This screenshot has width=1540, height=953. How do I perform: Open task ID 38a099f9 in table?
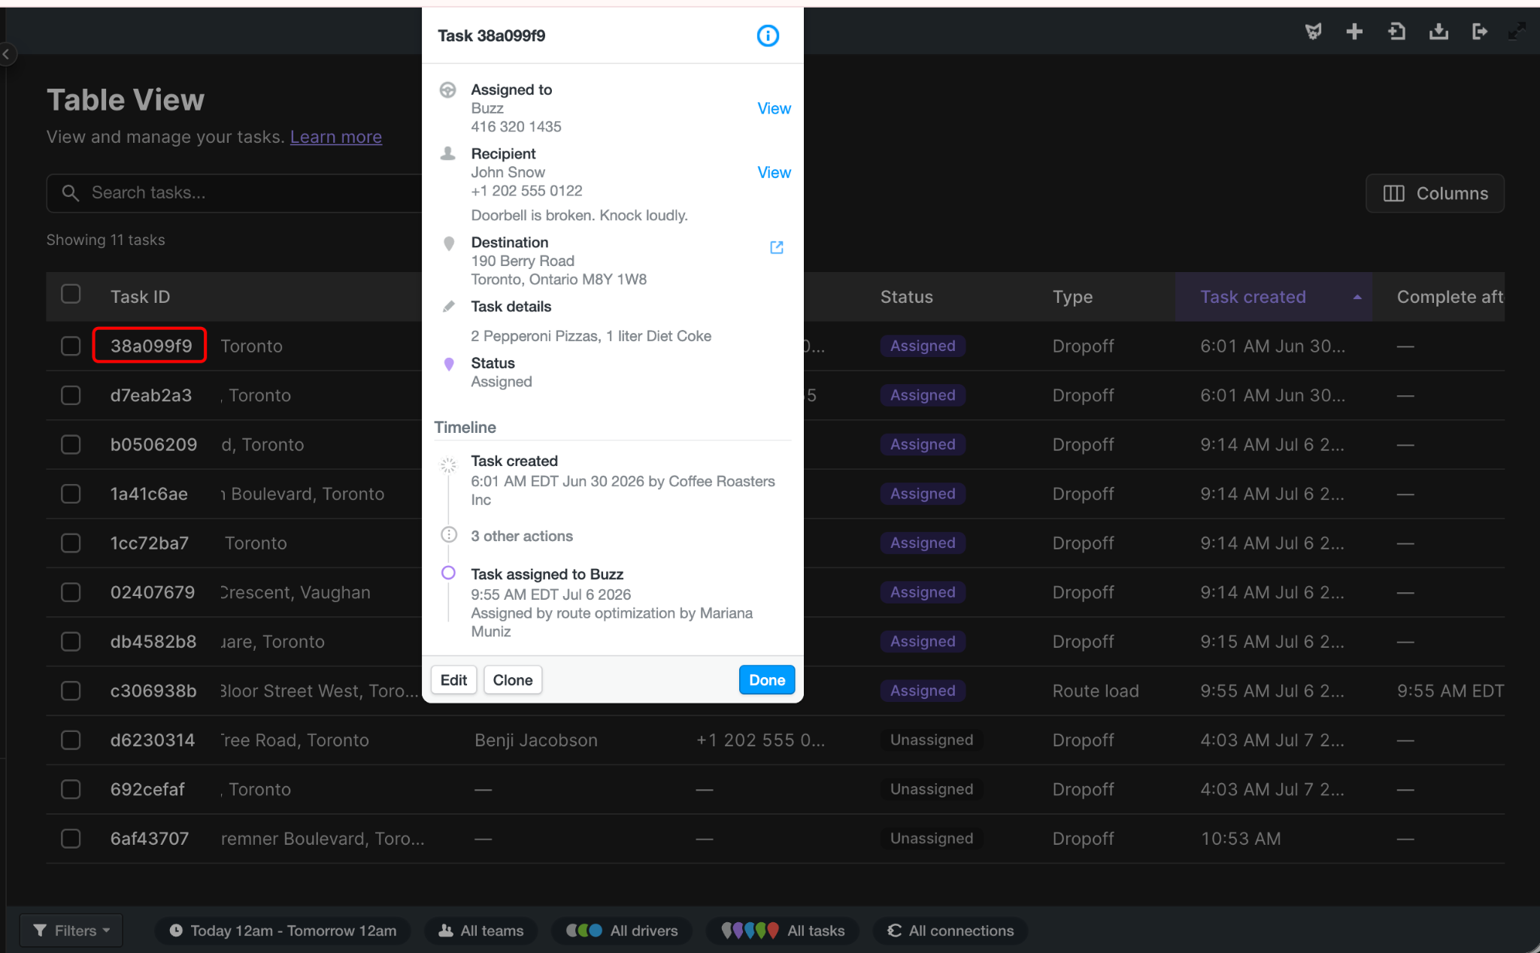pyautogui.click(x=150, y=346)
